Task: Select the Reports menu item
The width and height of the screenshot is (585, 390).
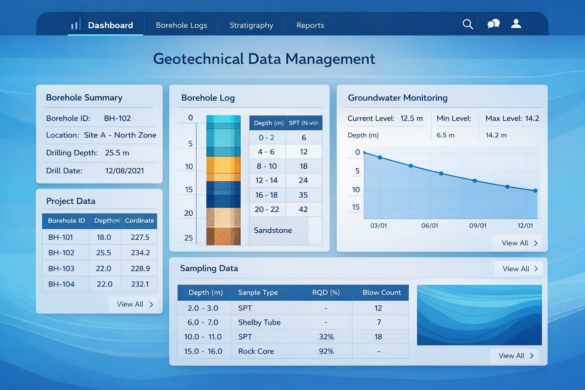Action: [310, 25]
